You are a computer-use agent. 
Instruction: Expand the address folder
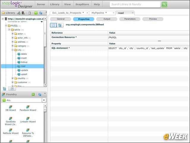click(x=12, y=42)
